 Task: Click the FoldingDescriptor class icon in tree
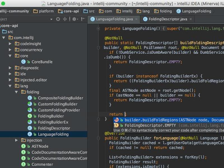click(30, 128)
